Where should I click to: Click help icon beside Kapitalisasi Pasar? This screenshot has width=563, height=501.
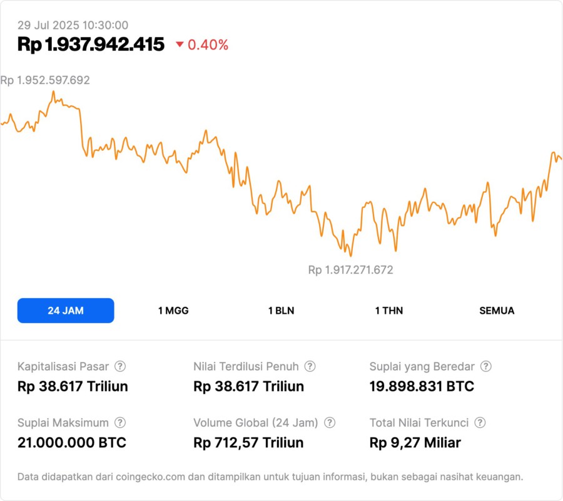pos(120,366)
